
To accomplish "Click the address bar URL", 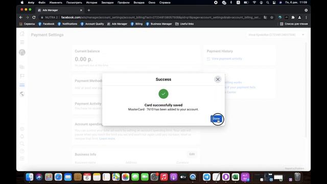I will click(160, 17).
